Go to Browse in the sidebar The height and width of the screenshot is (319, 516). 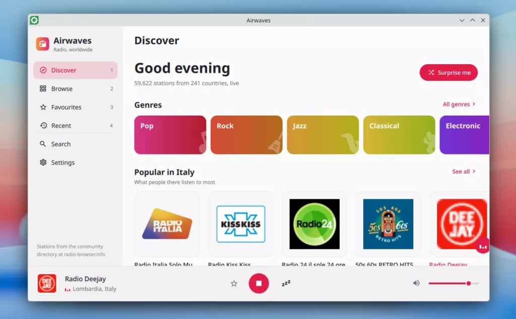(76, 89)
